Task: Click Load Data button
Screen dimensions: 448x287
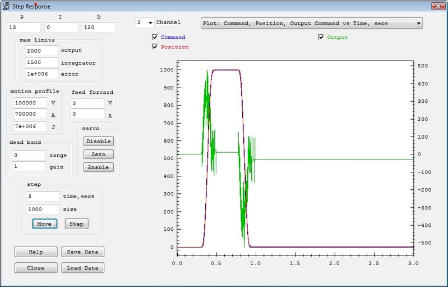Action: [x=82, y=268]
